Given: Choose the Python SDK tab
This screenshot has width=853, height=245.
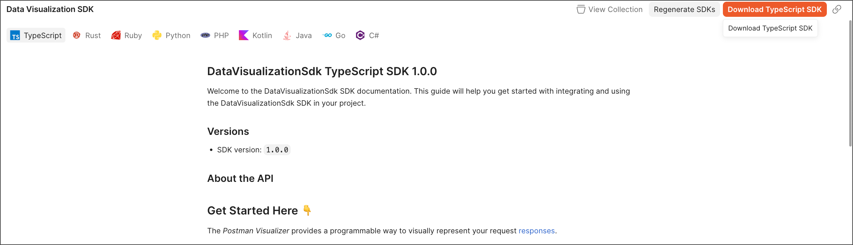Looking at the screenshot, I should [x=171, y=35].
